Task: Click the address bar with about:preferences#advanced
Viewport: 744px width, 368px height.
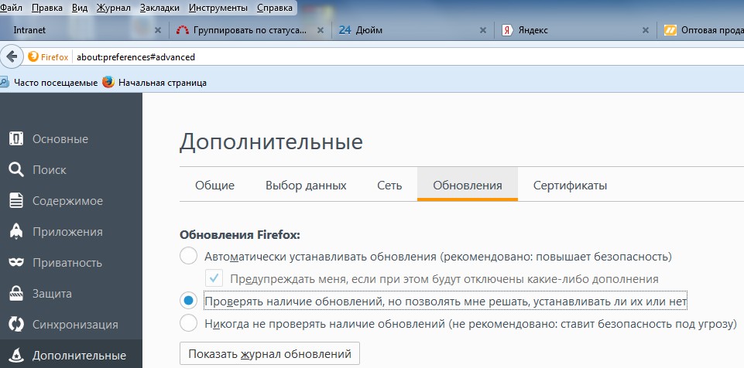Action: pos(387,56)
